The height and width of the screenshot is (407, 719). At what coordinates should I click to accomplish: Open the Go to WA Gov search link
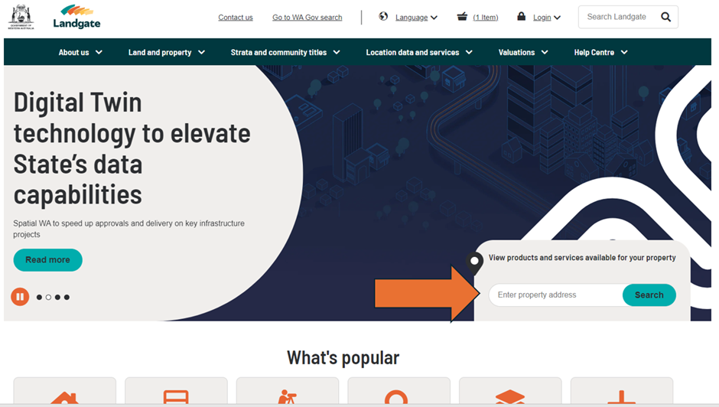tap(307, 18)
